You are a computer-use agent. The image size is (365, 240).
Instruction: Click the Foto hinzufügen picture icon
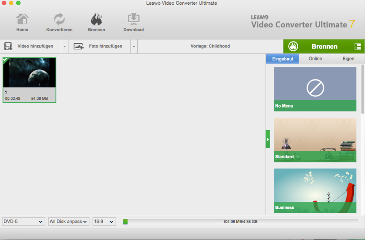coord(79,46)
